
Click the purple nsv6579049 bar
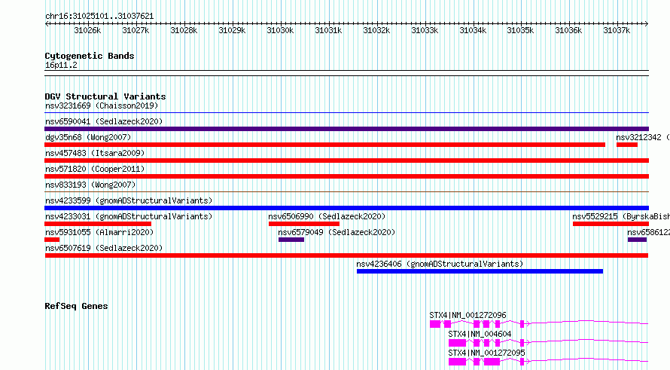(x=291, y=240)
